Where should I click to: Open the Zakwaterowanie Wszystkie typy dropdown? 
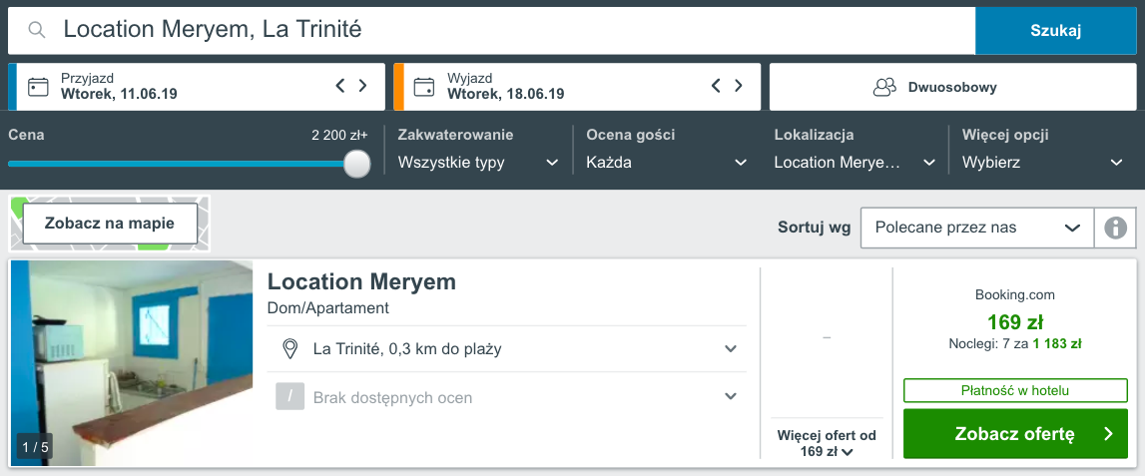point(478,163)
